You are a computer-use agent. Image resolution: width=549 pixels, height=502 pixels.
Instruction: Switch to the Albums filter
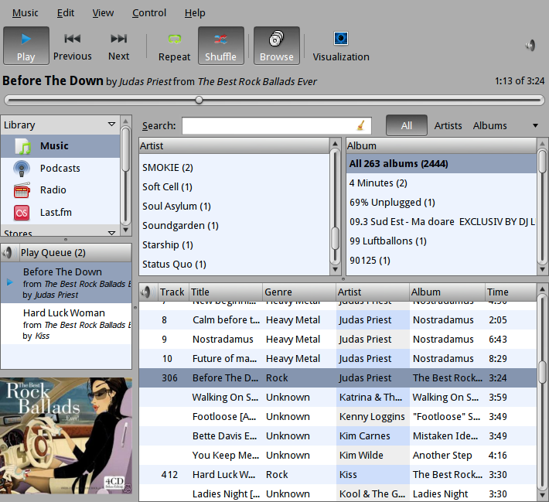[x=489, y=126]
